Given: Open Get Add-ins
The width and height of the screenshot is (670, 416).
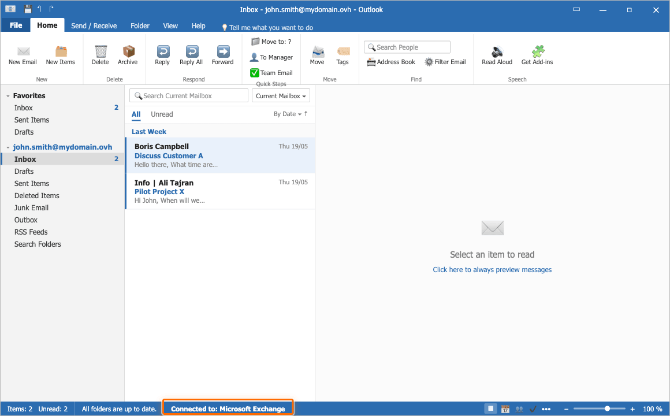Looking at the screenshot, I should pos(537,55).
